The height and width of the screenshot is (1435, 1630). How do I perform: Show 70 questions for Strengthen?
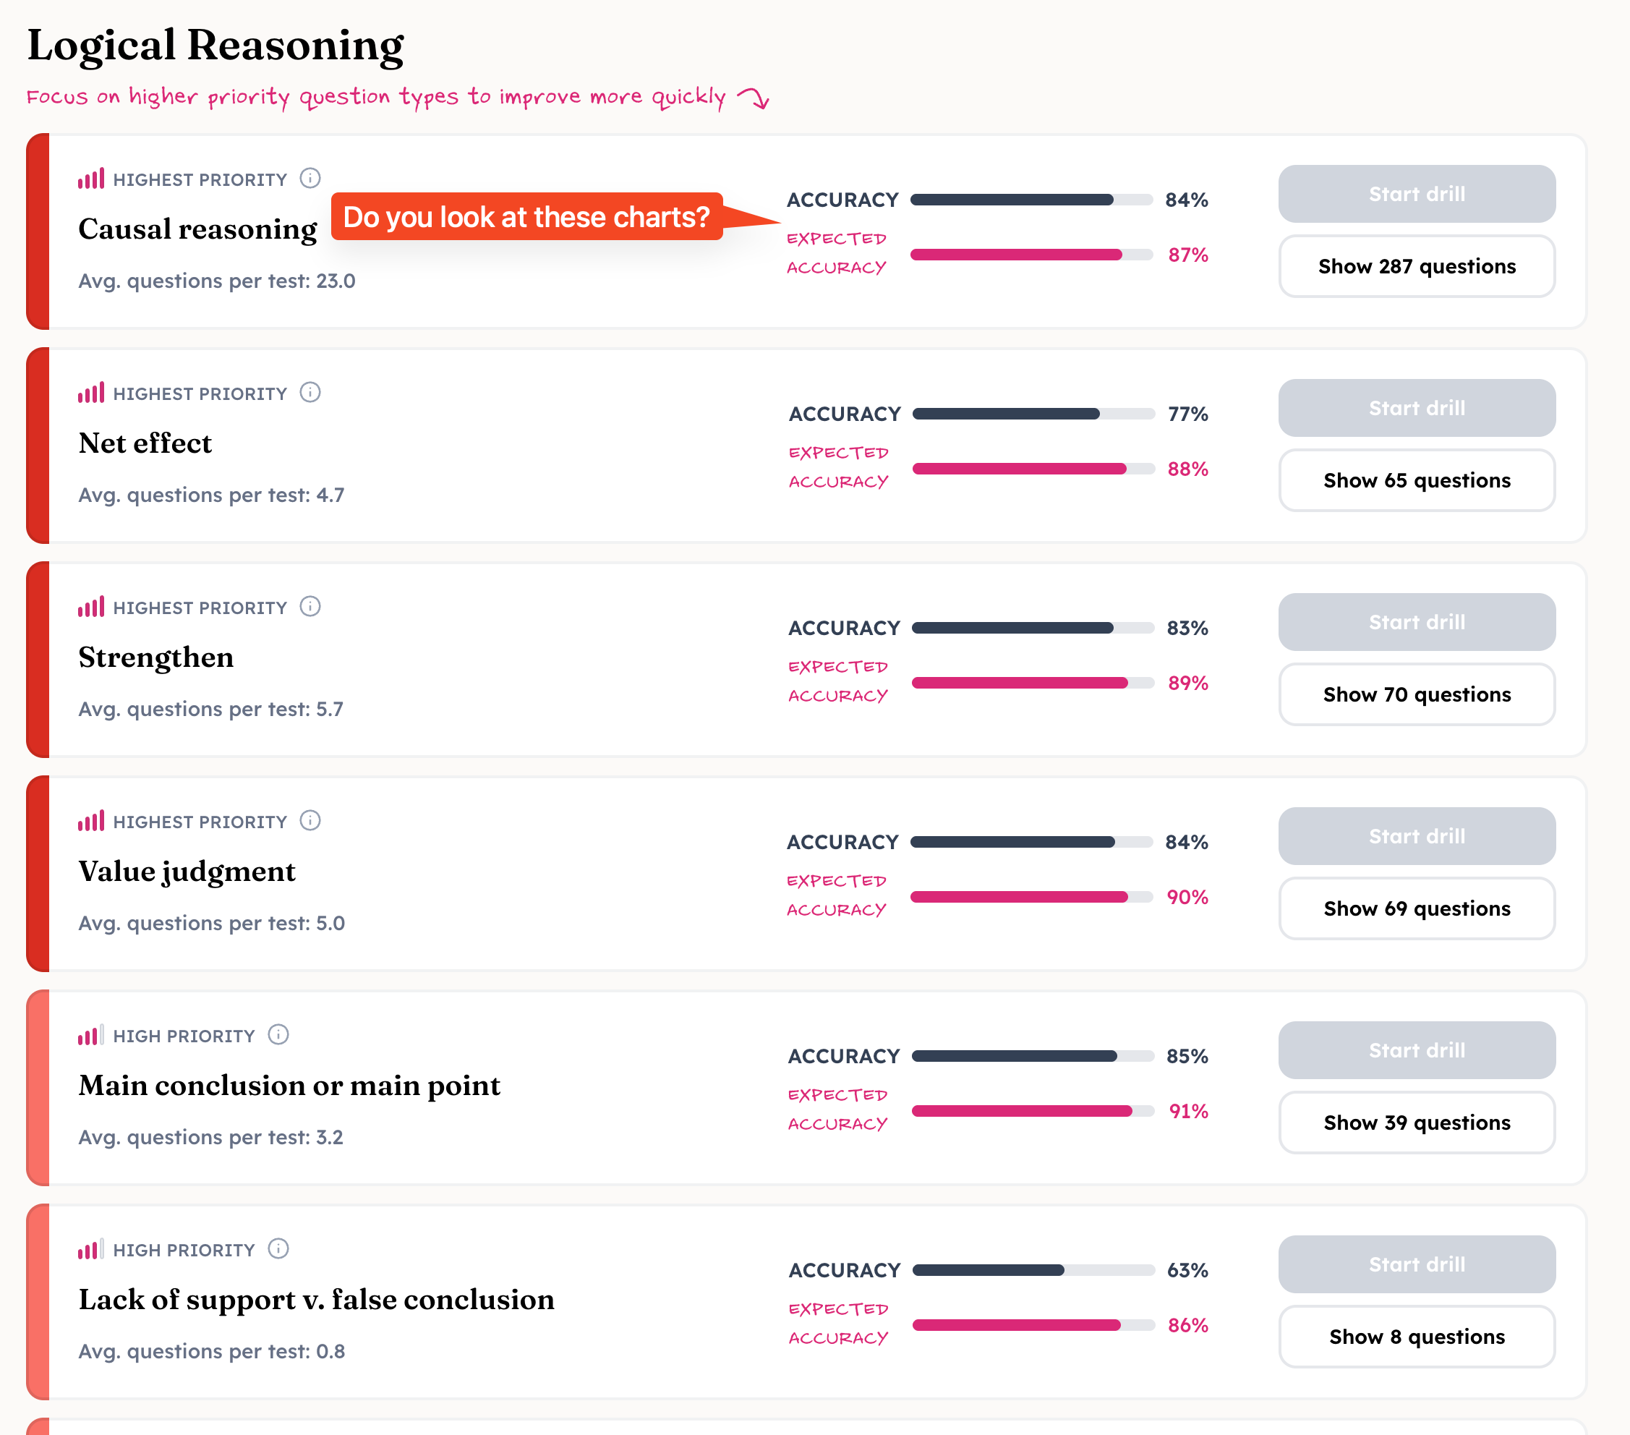coord(1416,695)
